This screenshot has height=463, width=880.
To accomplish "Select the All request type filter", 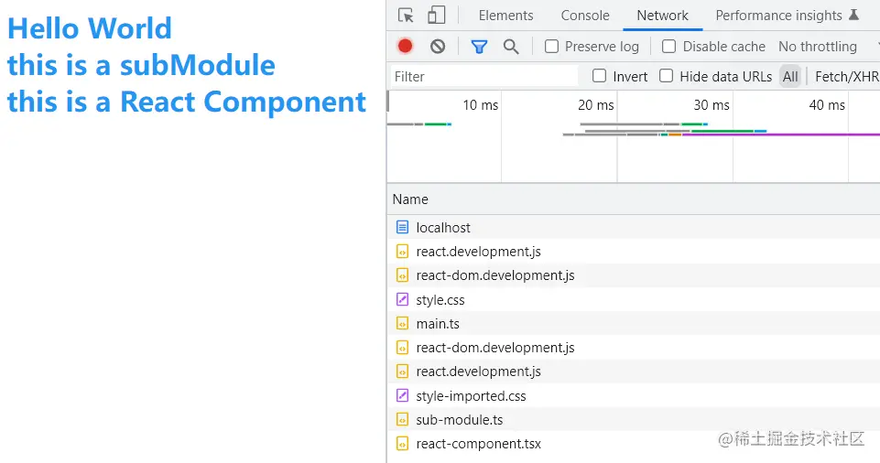I will (x=790, y=76).
